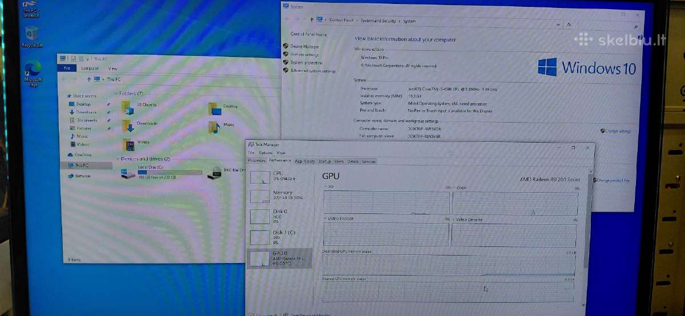Open System protection link
The image size is (685, 316).
[307, 63]
